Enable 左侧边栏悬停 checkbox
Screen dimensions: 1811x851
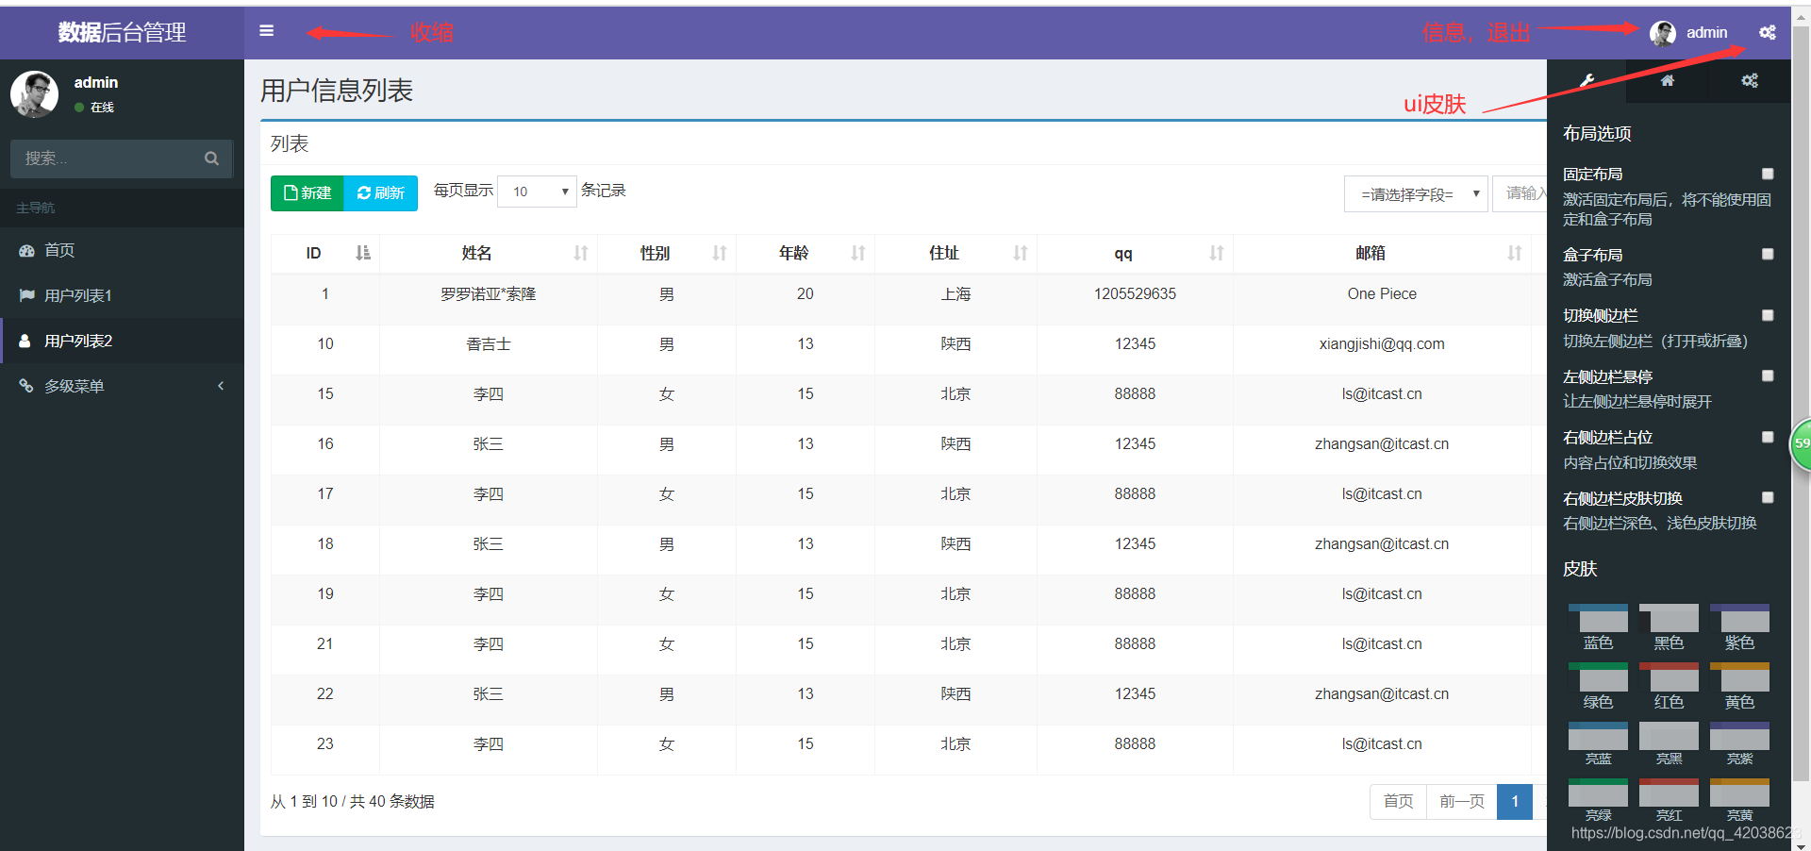(1768, 376)
